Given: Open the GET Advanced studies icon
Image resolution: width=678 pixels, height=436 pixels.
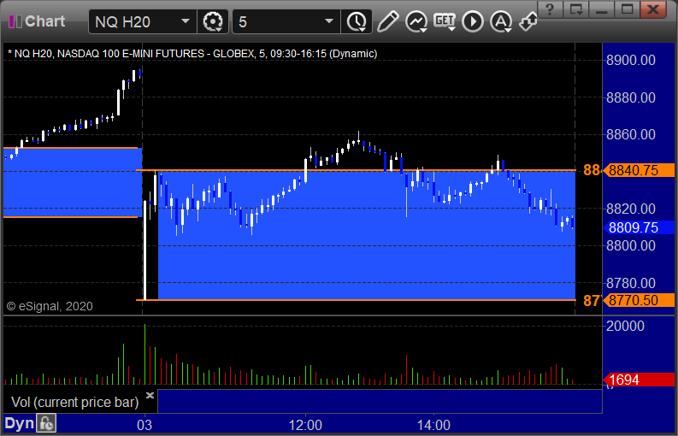Looking at the screenshot, I should (x=445, y=21).
